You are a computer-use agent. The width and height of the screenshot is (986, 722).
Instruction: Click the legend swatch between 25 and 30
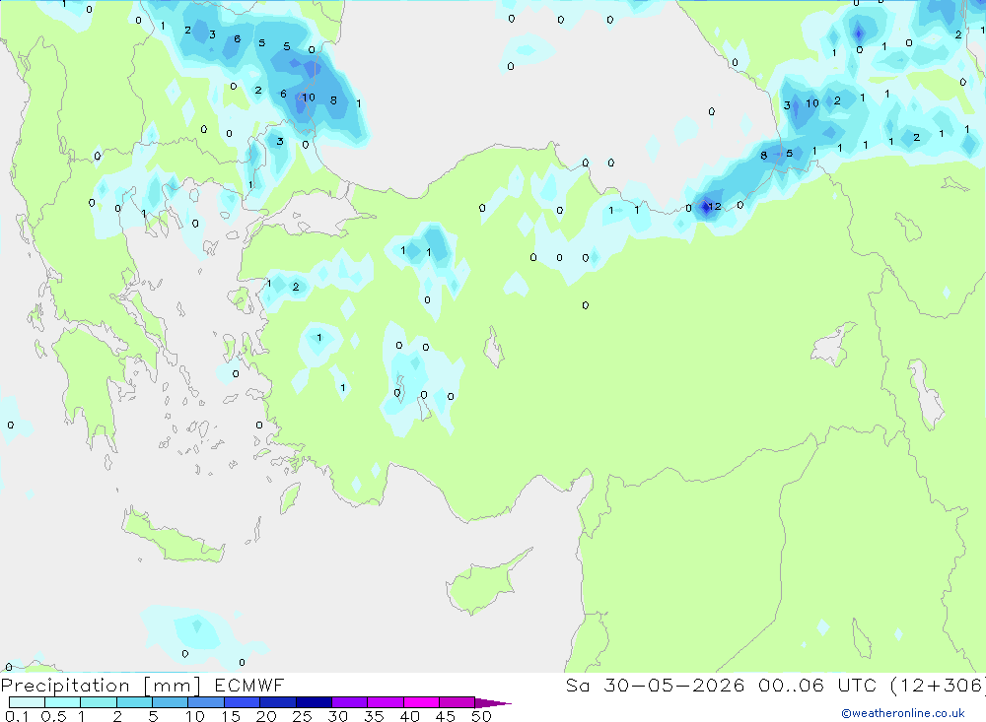pos(314,702)
